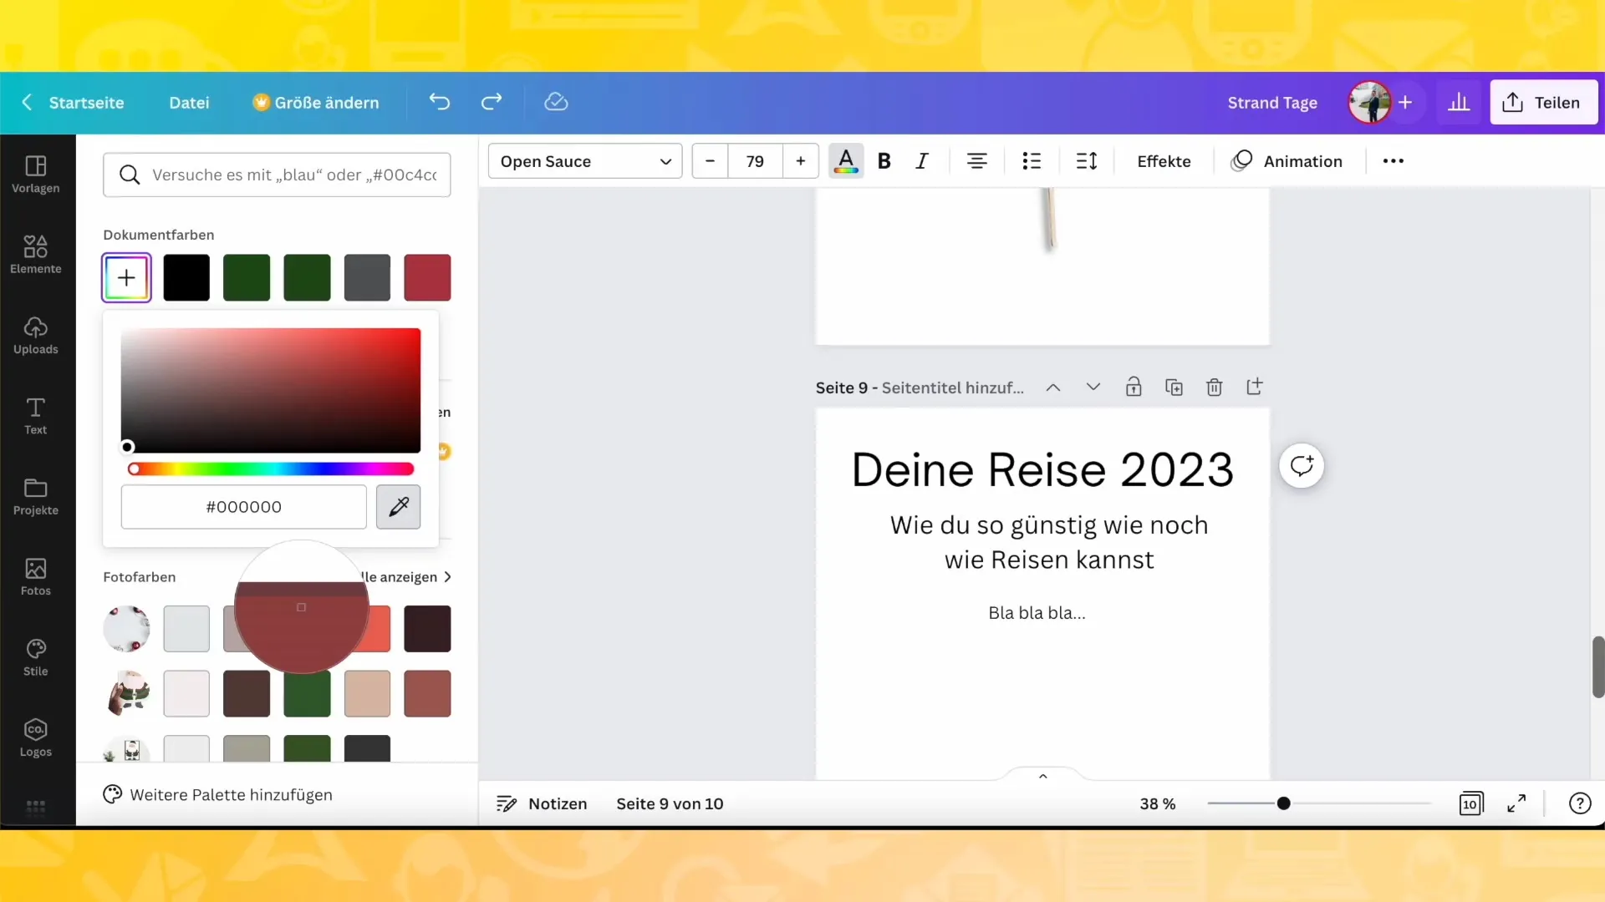This screenshot has width=1605, height=902.
Task: Select the Deine Reise 2023 heading
Action: [x=1042, y=469]
